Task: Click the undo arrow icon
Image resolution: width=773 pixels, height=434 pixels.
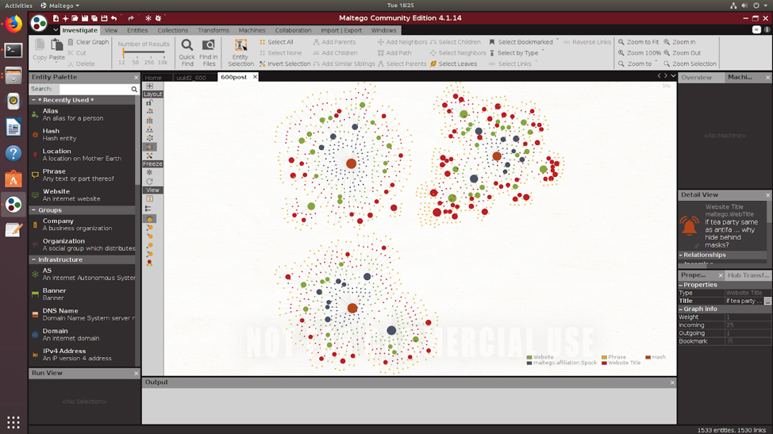Action: pos(113,18)
